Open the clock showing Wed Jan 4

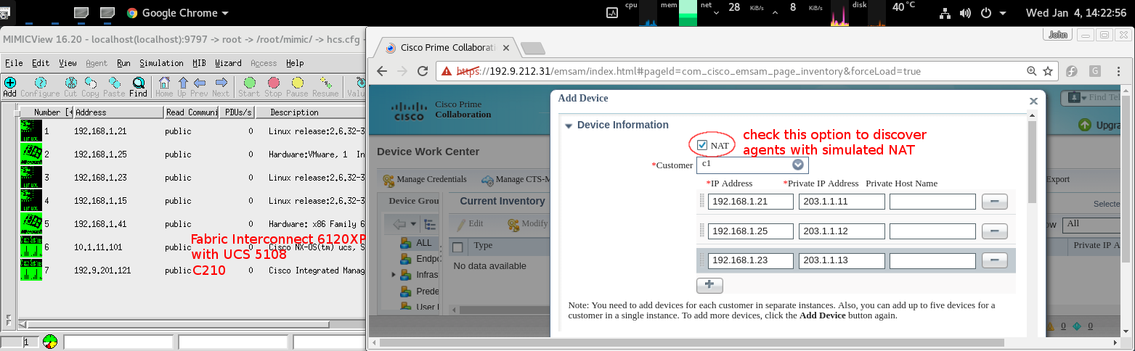tap(1078, 12)
